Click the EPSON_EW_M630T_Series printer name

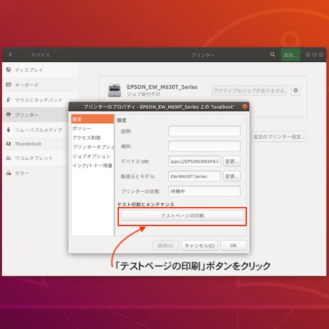tap(162, 87)
